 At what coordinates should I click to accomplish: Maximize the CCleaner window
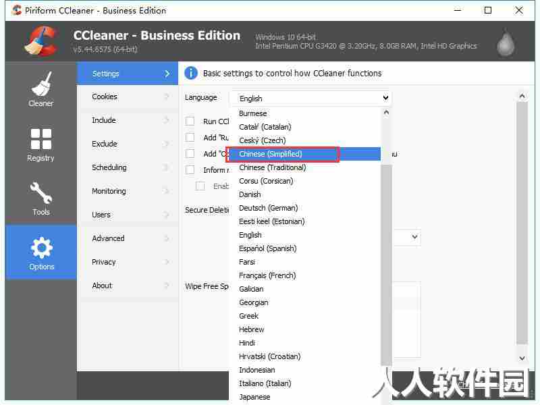(487, 10)
